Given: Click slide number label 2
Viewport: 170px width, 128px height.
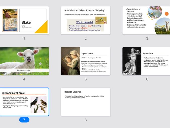Looking at the screenshot, I should [86, 38].
